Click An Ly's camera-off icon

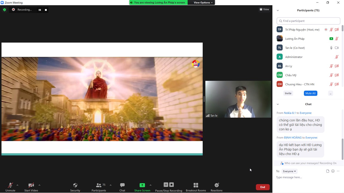pyautogui.click(x=337, y=66)
